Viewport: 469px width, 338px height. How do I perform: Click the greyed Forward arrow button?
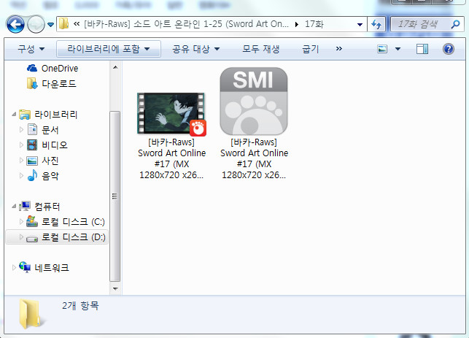click(36, 24)
